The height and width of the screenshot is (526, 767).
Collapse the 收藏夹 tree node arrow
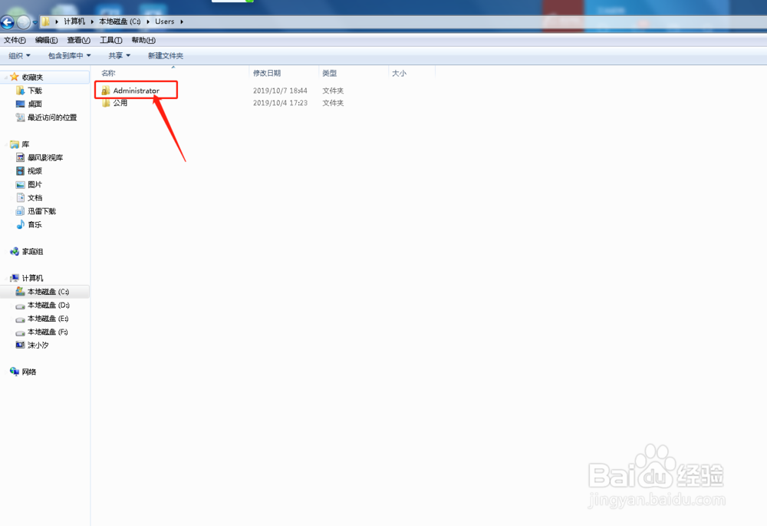click(x=5, y=78)
